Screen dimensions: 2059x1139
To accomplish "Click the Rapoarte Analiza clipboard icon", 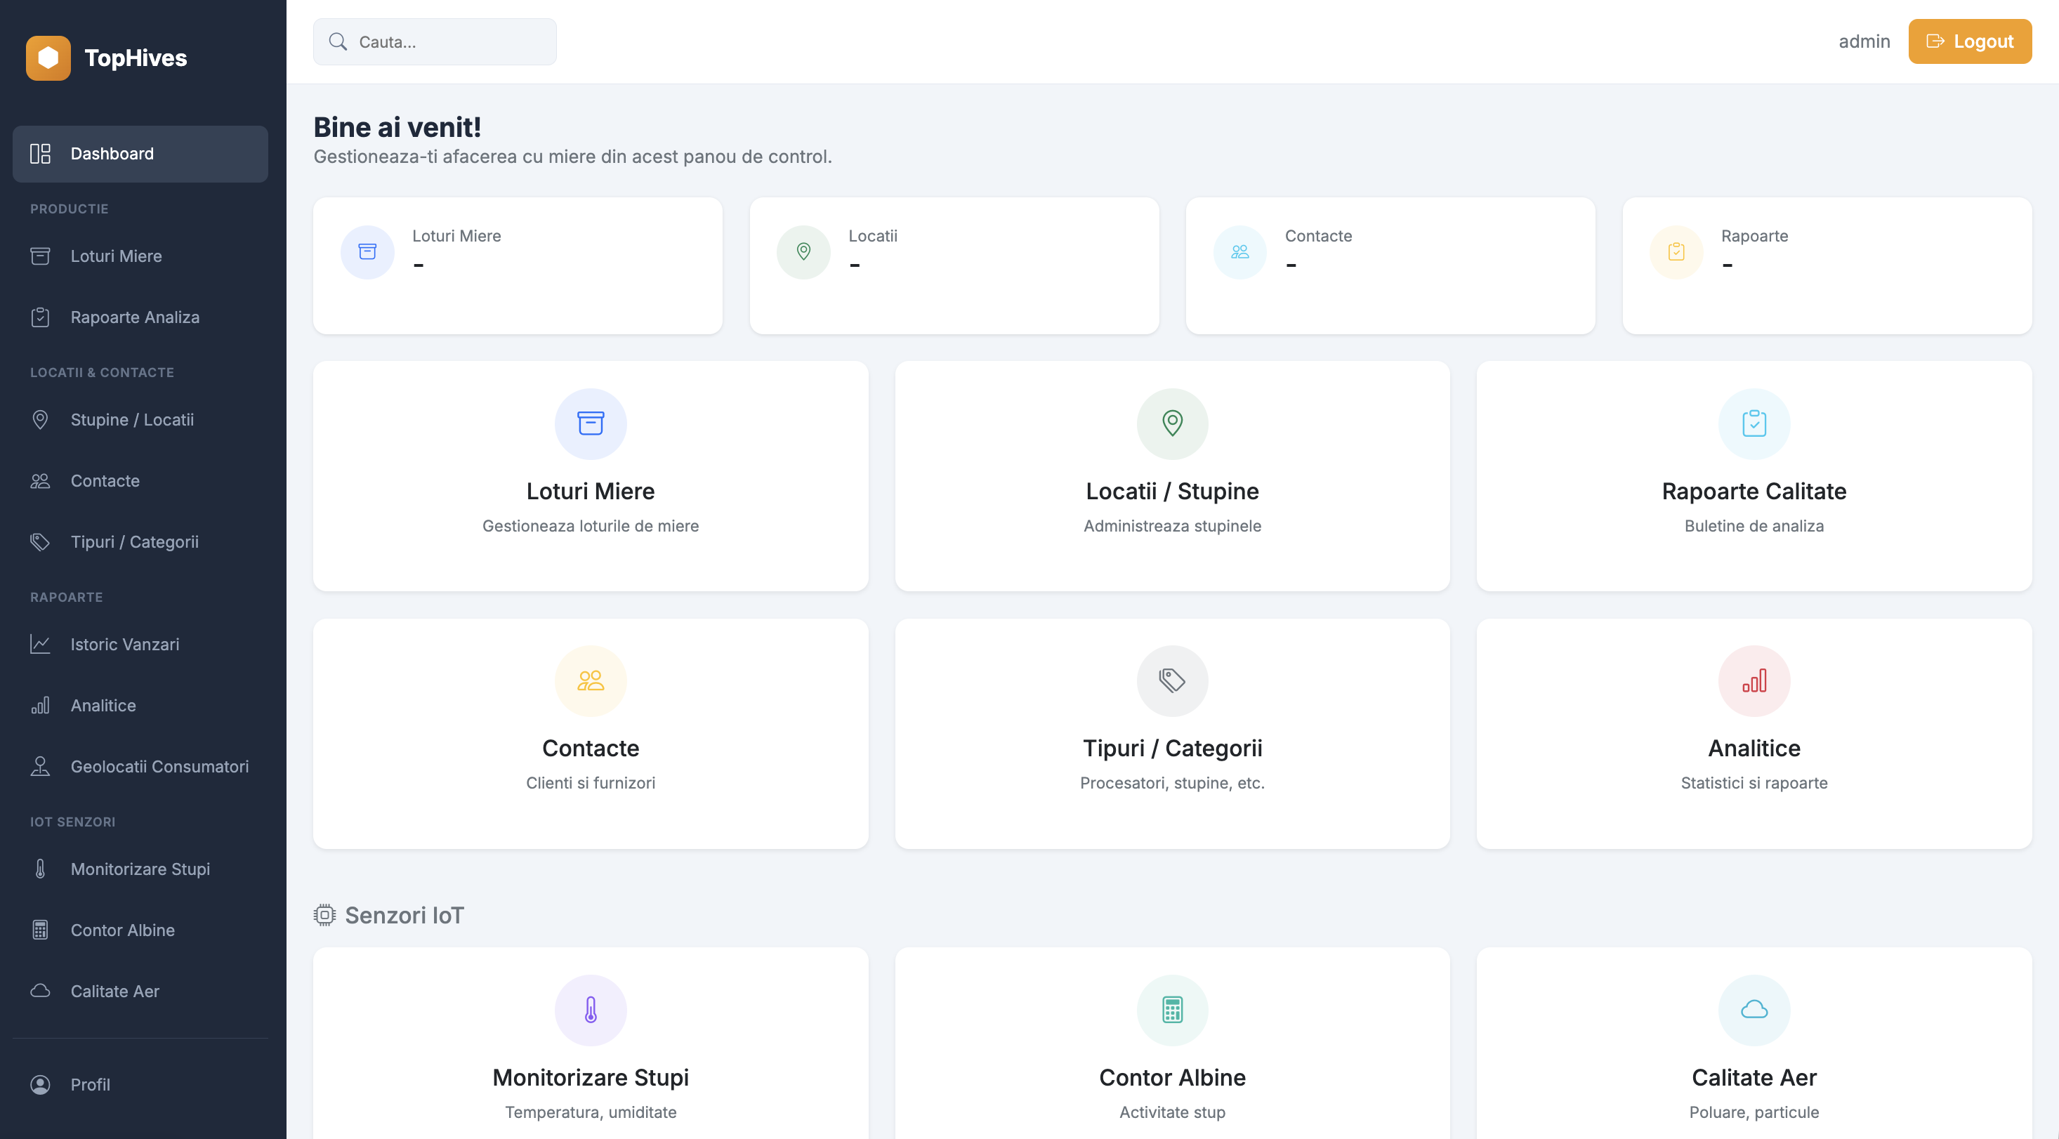I will coord(41,317).
